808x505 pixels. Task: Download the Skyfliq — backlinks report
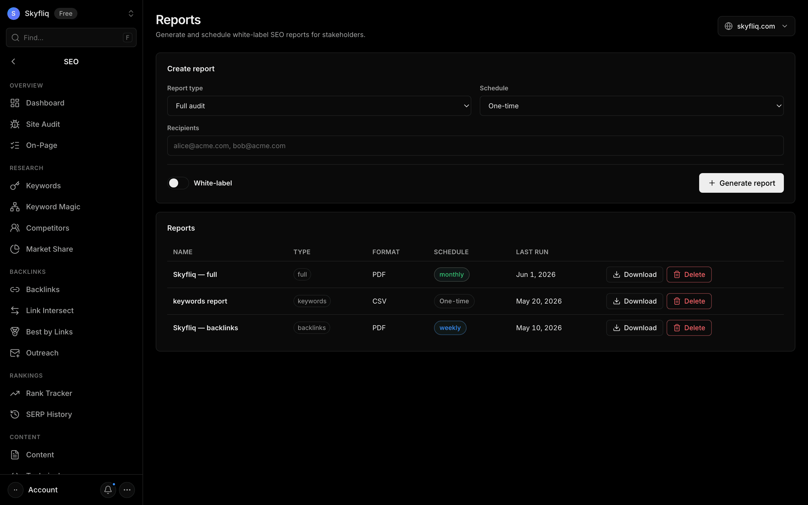tap(634, 328)
